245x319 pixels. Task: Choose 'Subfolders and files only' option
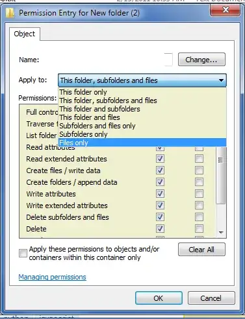click(142, 126)
